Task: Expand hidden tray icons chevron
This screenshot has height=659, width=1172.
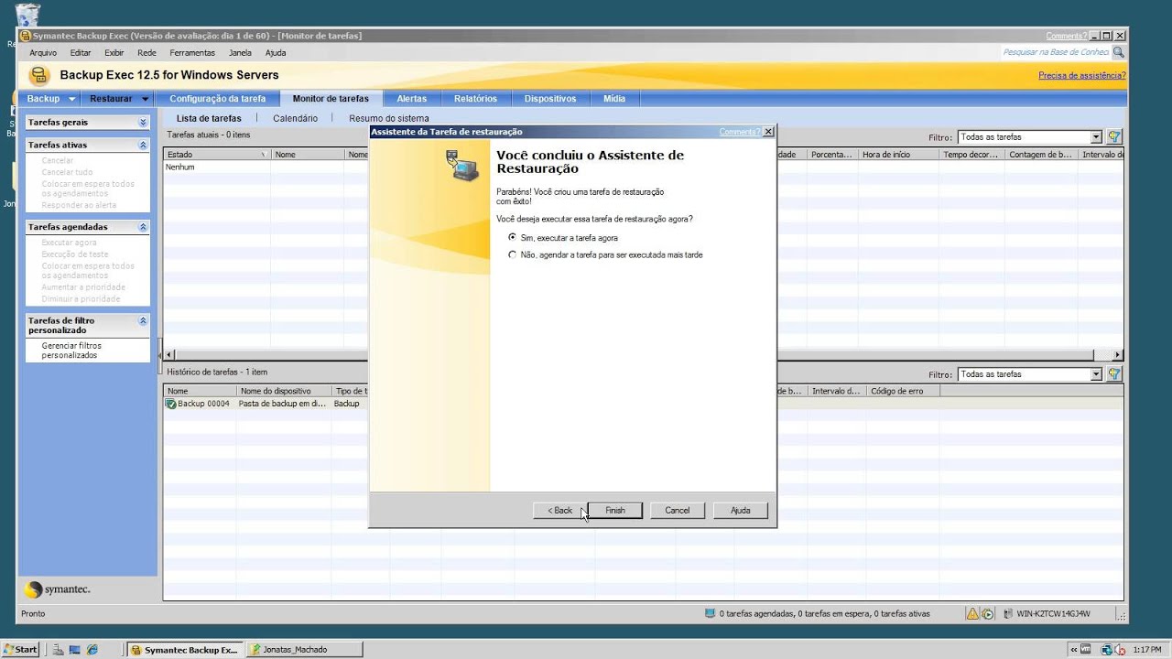Action: pyautogui.click(x=1074, y=650)
